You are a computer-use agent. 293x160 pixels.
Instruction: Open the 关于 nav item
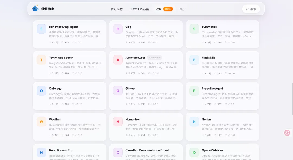pos(183,9)
